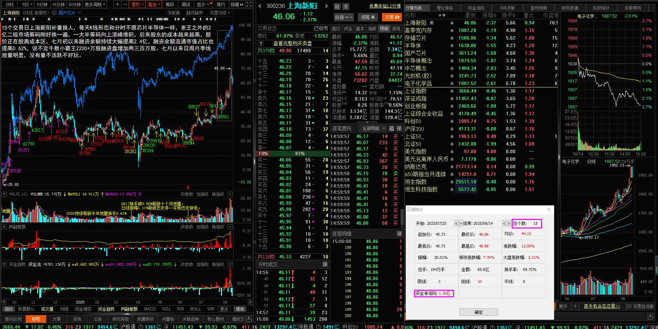Screen dimensions: 658x329
Task: Click 换指标 in VOL panel
Action: [218, 194]
